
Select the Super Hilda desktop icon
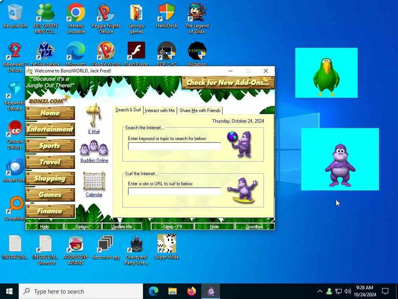click(x=166, y=246)
